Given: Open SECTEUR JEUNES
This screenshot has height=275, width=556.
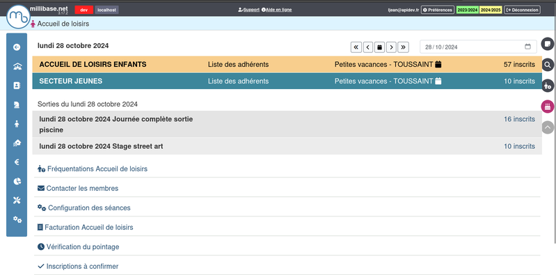Looking at the screenshot, I should click(70, 81).
